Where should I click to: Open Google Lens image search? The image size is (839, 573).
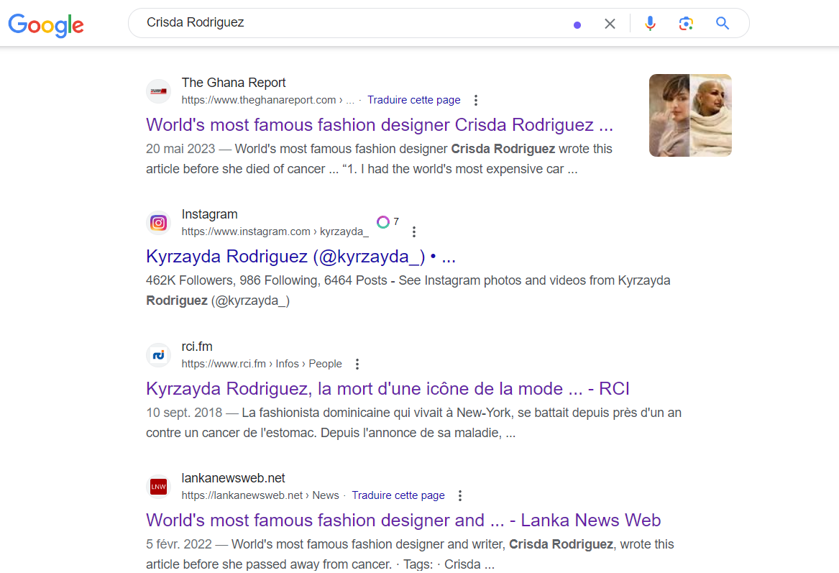click(x=686, y=24)
